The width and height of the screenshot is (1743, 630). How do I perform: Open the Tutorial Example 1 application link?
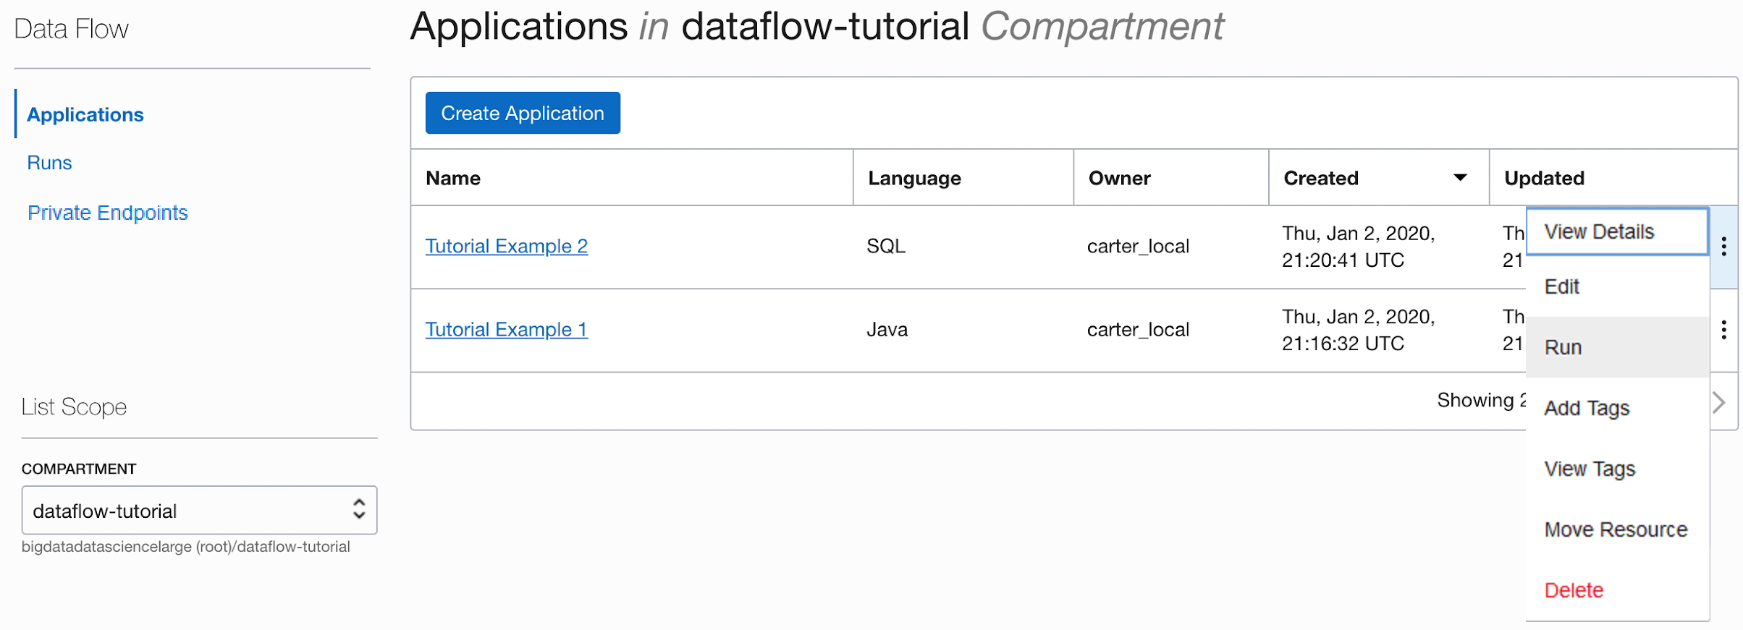pos(506,330)
